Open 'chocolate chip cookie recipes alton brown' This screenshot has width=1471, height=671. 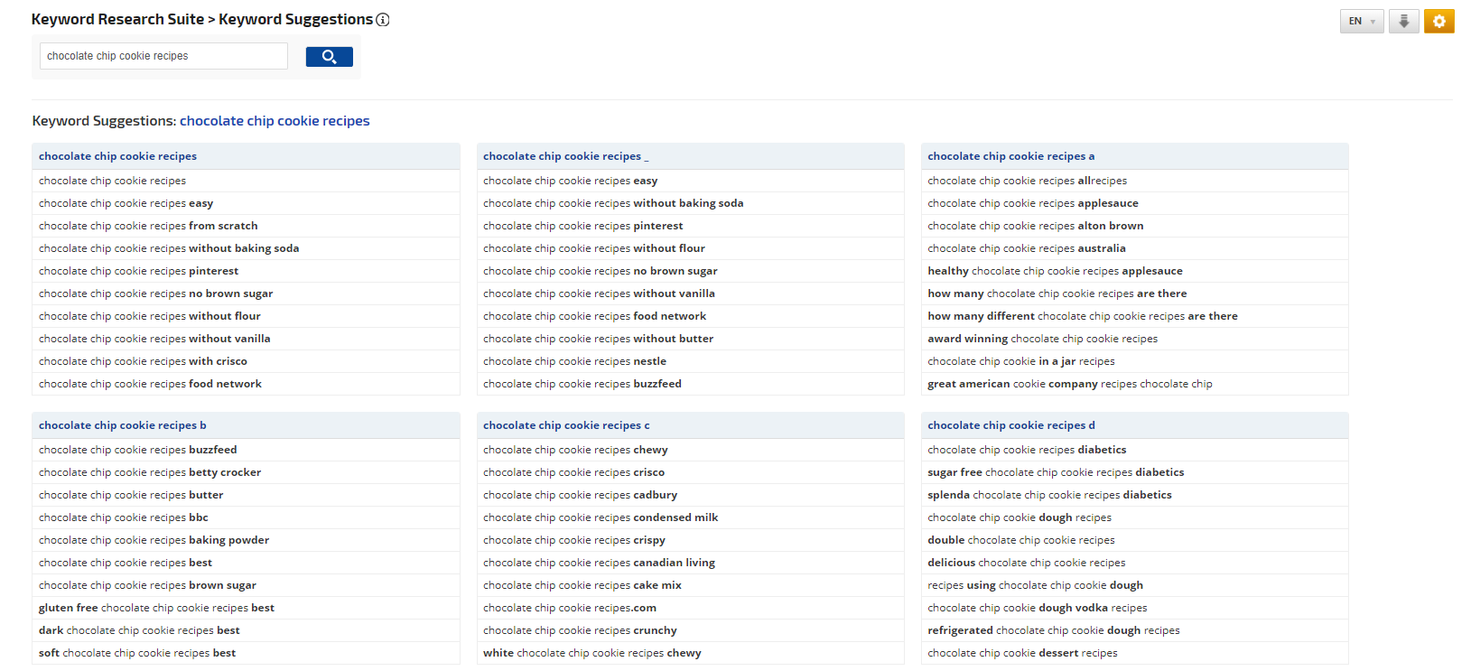tap(1035, 226)
